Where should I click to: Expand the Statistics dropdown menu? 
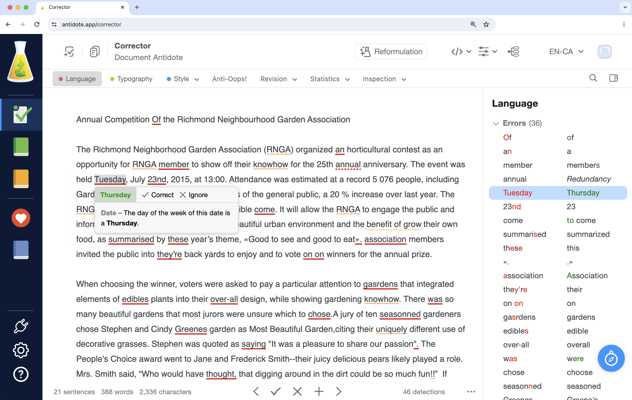(330, 79)
